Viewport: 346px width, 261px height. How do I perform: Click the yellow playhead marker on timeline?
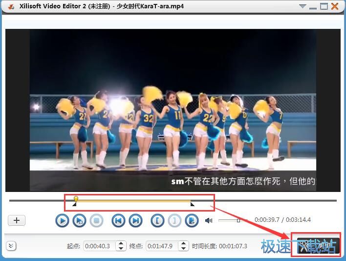coord(76,199)
